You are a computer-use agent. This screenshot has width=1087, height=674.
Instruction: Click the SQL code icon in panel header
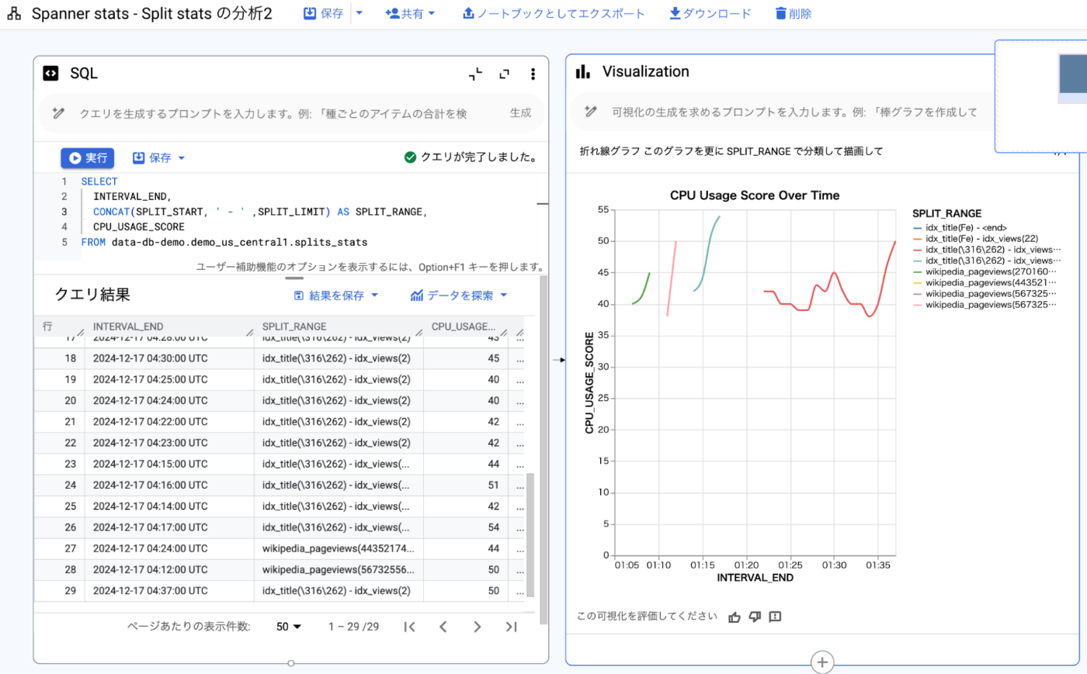[50, 73]
